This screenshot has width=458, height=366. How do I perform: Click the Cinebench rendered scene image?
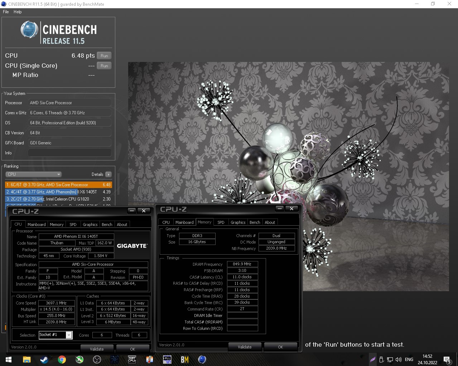[288, 176]
